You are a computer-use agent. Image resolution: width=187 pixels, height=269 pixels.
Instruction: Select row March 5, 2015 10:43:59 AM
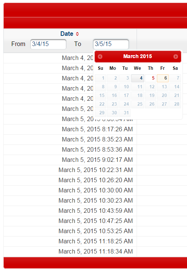[96, 211]
